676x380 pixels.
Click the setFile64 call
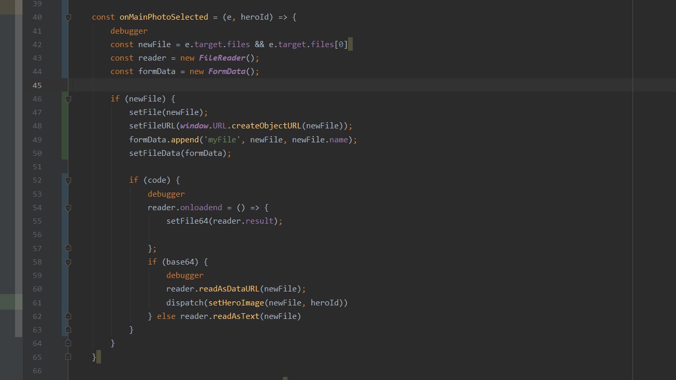187,221
